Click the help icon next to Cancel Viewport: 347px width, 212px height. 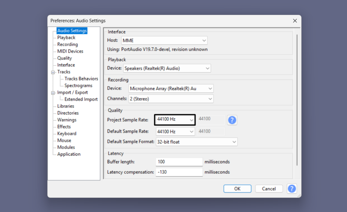[x=291, y=189]
